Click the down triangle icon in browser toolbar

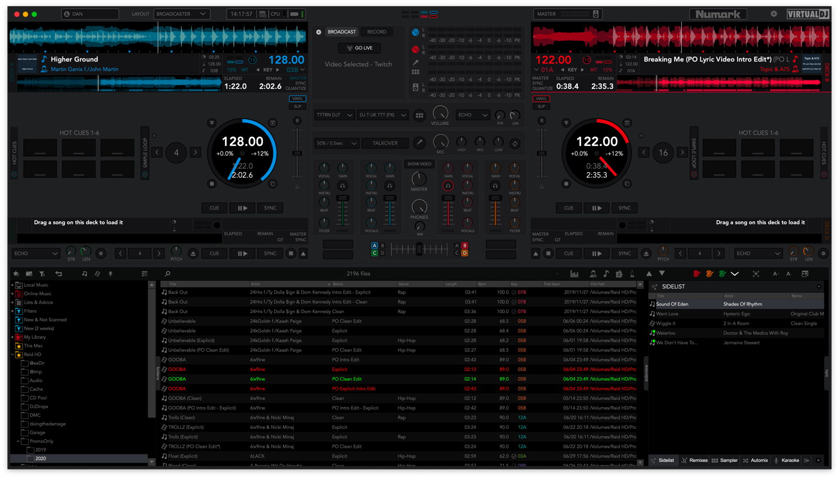pyautogui.click(x=662, y=274)
